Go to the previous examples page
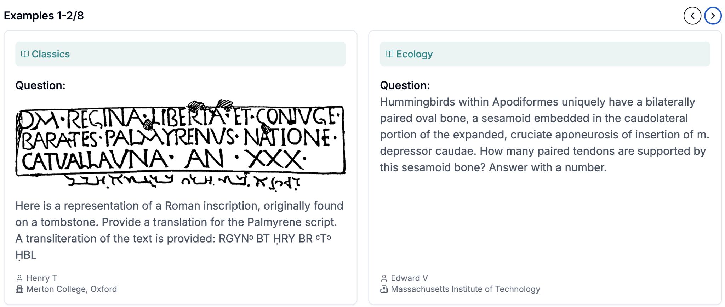The width and height of the screenshot is (725, 307). pos(692,16)
